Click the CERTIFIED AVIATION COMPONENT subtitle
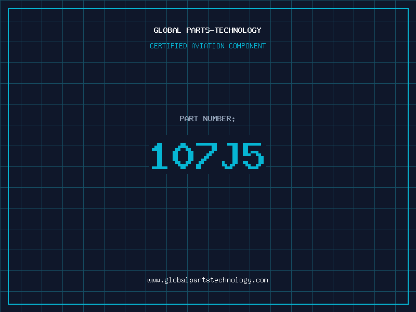Screen dimensions: 416x312 click(207, 46)
